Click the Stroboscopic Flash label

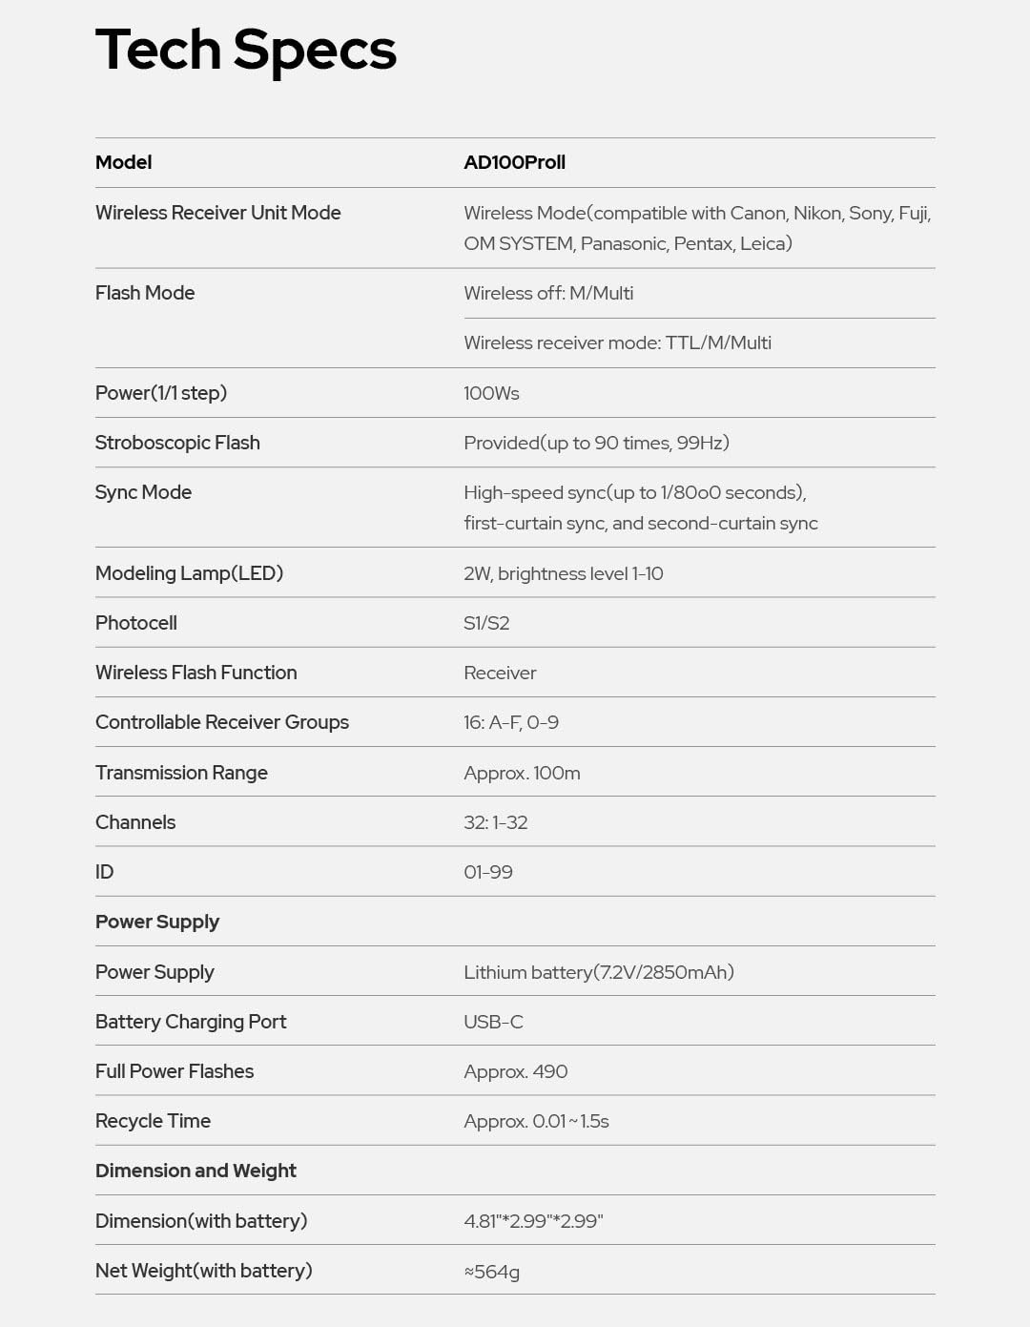(x=177, y=443)
